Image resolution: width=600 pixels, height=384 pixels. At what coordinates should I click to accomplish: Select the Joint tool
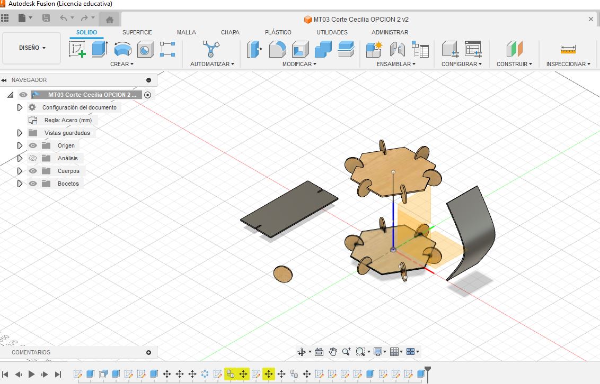pos(398,49)
